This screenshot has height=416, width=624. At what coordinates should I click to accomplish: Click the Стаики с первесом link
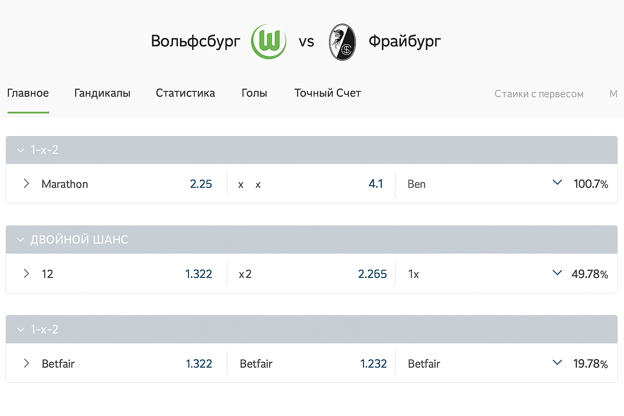tap(539, 94)
